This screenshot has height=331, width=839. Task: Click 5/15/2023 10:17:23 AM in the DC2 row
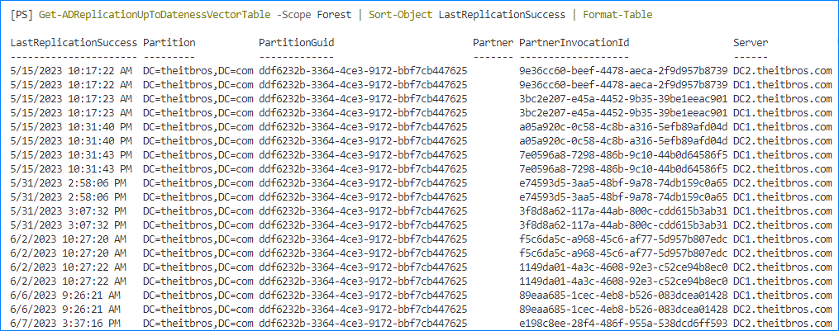(x=71, y=98)
